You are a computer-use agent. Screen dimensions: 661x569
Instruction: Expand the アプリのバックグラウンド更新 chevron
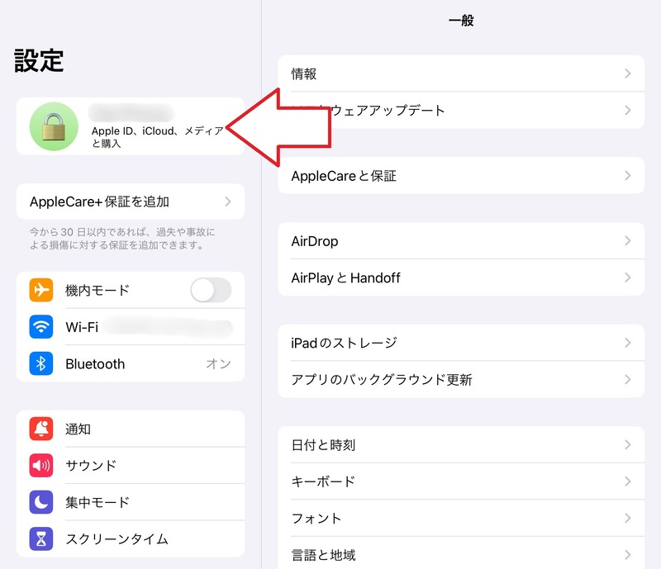coord(628,379)
